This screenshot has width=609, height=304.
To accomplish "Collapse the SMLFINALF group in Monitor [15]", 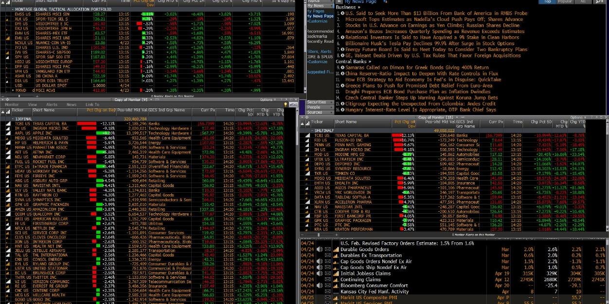I will 312,130.
